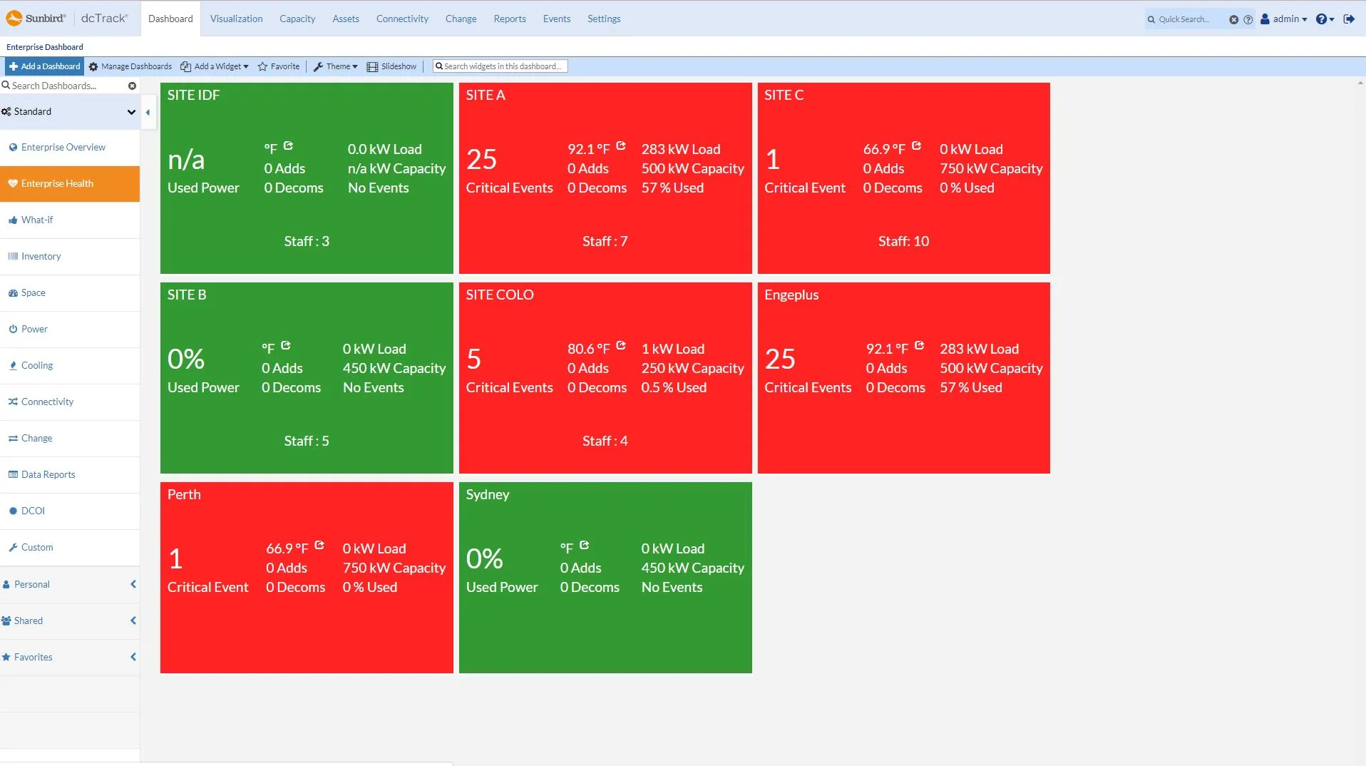Open the Connectivity sidebar section
1366x766 pixels.
(46, 402)
